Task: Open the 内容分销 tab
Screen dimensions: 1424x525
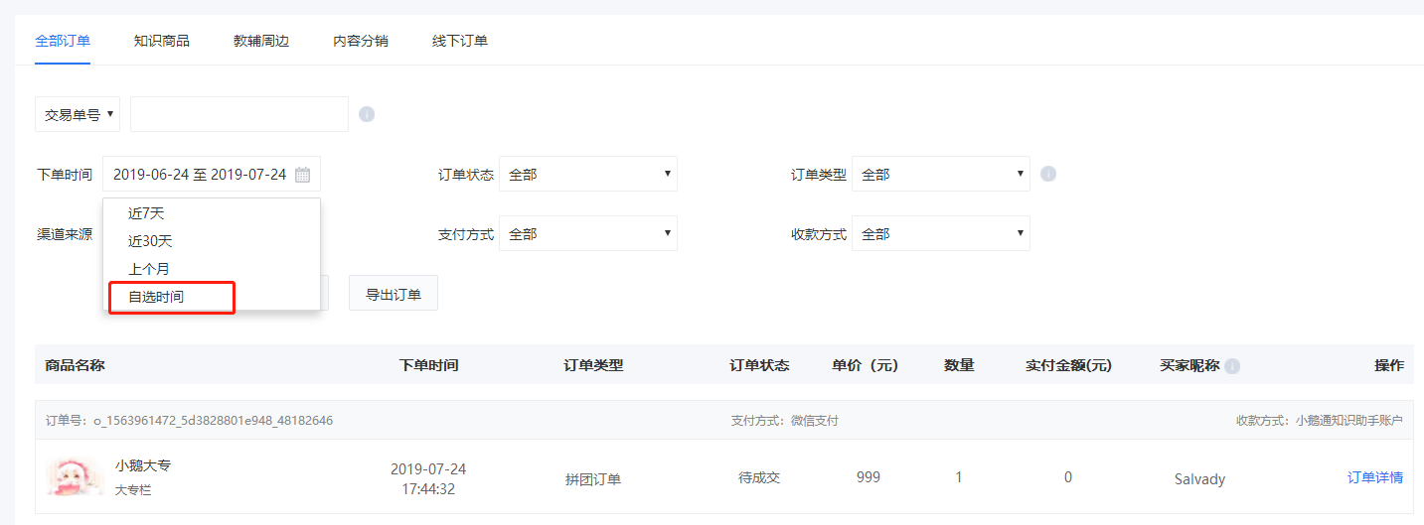Action: [361, 41]
